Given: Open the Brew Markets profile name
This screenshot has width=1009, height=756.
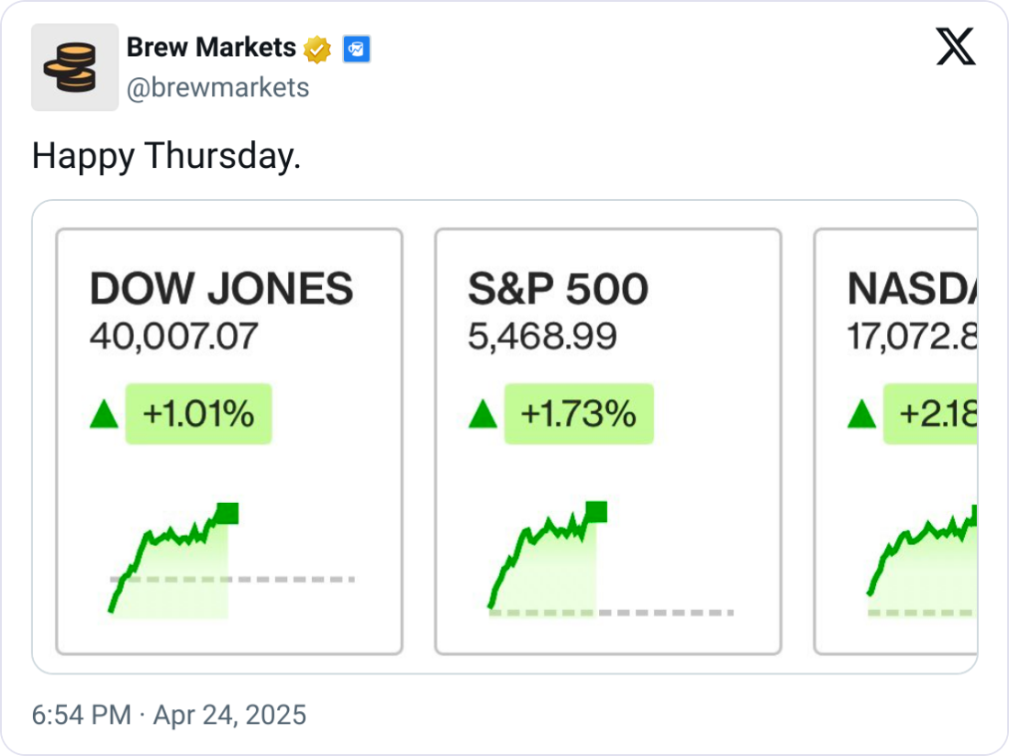Looking at the screenshot, I should 211,48.
